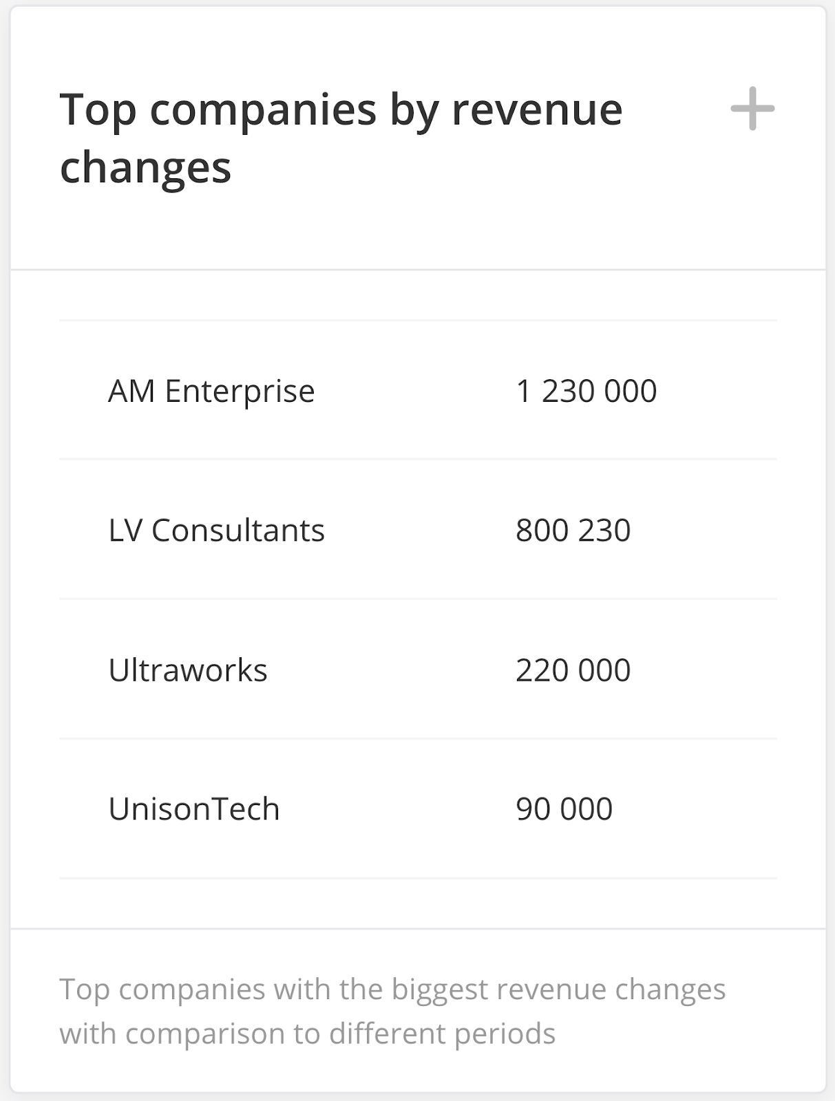The width and height of the screenshot is (835, 1101).
Task: Click the 'Top companies by revenue' title line
Action: [x=341, y=110]
